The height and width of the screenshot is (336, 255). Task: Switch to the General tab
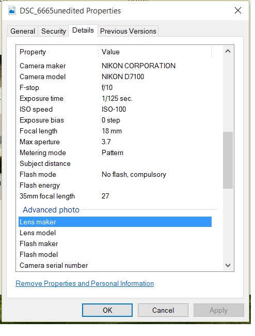click(23, 32)
